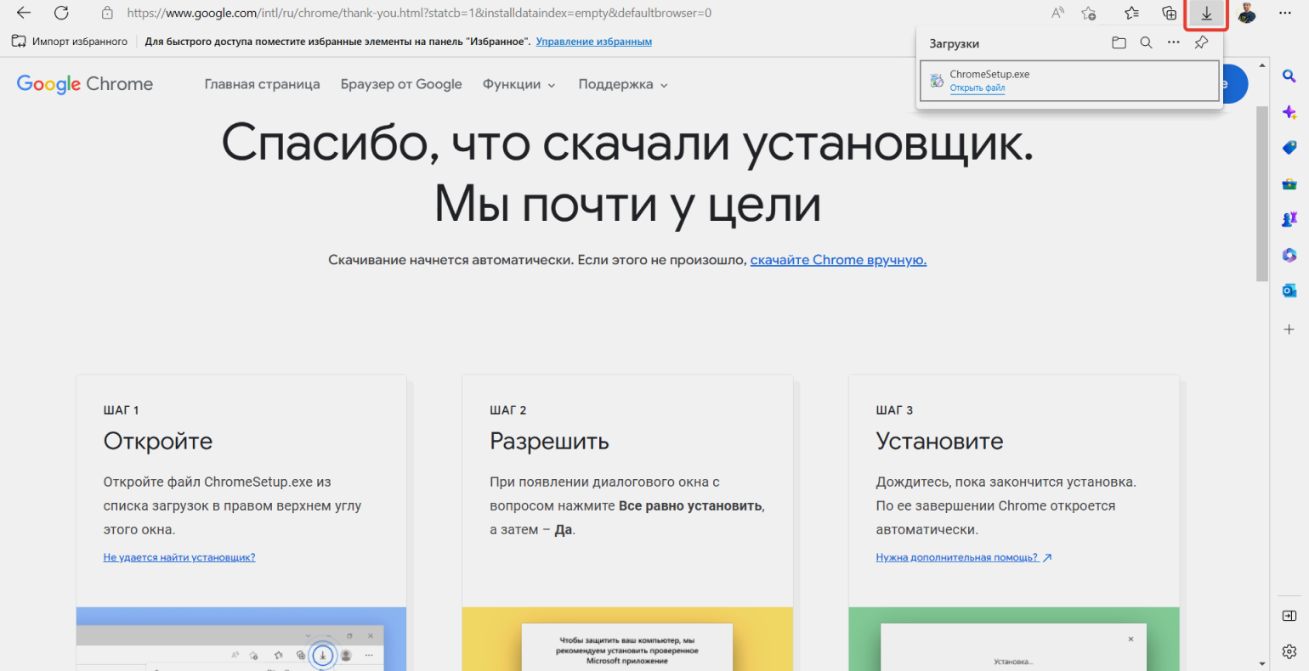
Task: Add this page to favorites (star plus)
Action: pos(1089,13)
